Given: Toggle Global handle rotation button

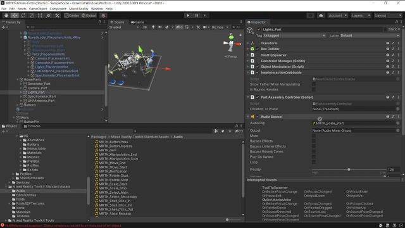Looking at the screenshot, I should [x=89, y=15].
